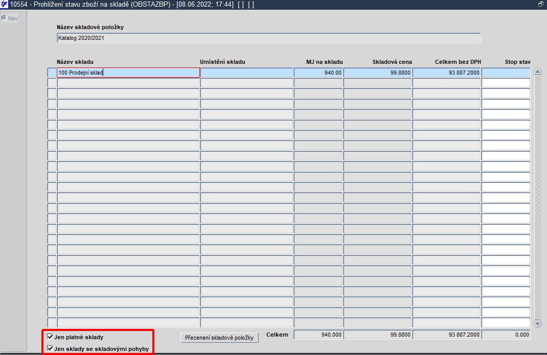
Task: Click the total 93 887.2000 field at bottom
Action: click(x=446, y=335)
